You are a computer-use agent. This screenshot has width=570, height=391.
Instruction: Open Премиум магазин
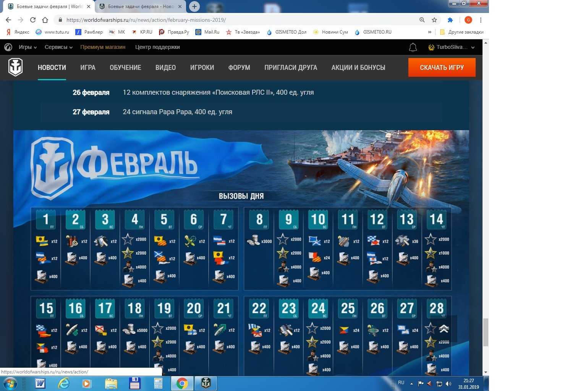pyautogui.click(x=103, y=47)
